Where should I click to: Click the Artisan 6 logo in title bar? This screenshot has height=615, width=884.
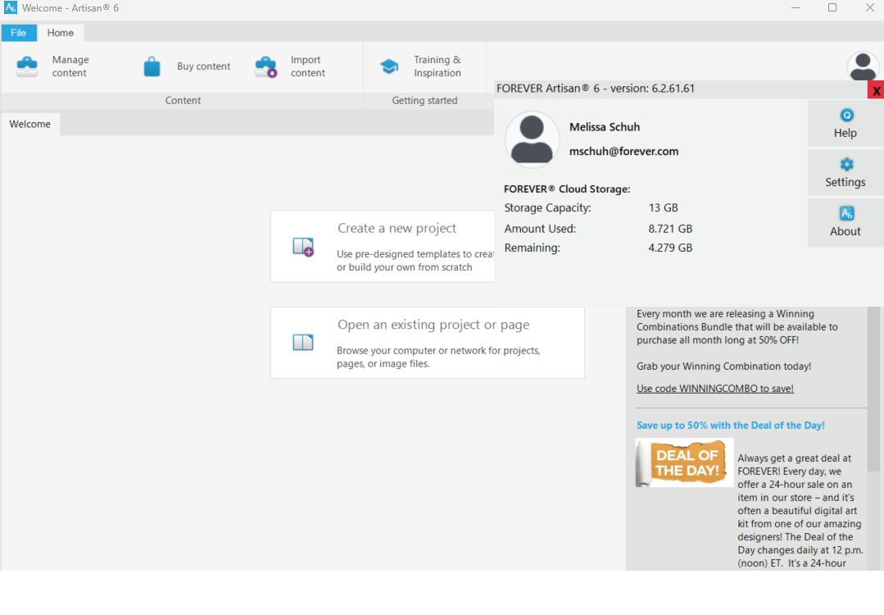[10, 8]
